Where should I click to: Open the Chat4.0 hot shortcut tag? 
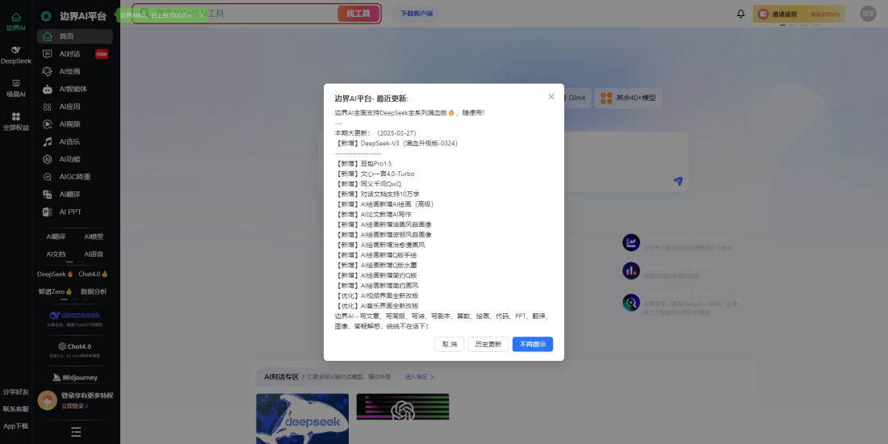(x=93, y=274)
